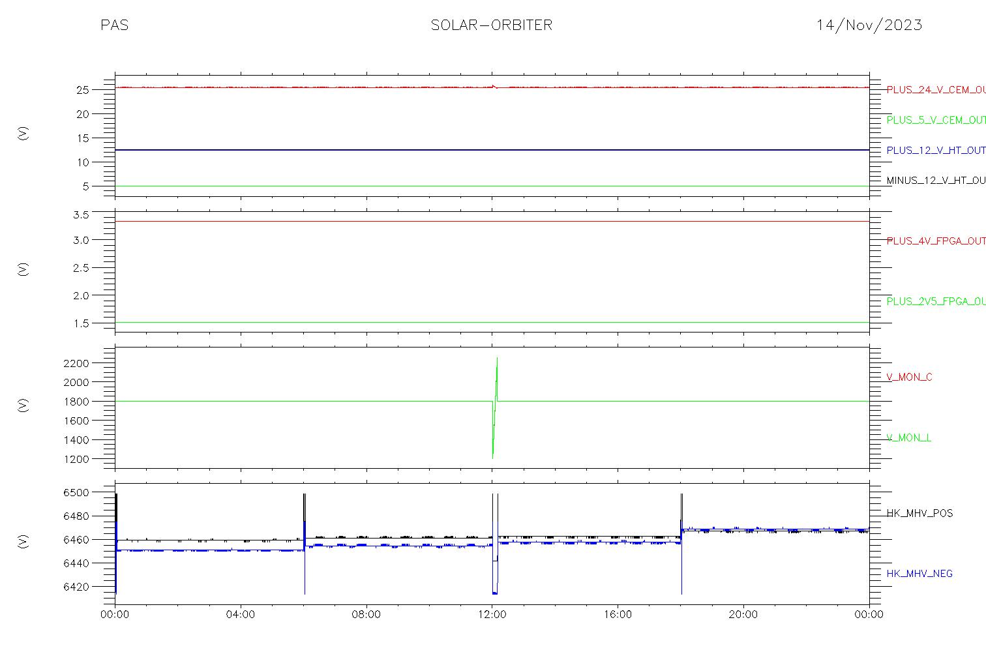Select the PLUS_24_V_CEM_OUT legend label
Image resolution: width=986 pixels, height=665 pixels.
pyautogui.click(x=936, y=90)
